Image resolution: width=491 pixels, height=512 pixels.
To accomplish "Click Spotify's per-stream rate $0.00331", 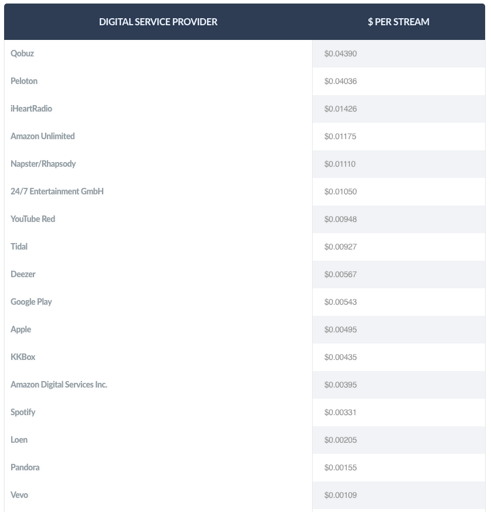I will (340, 412).
